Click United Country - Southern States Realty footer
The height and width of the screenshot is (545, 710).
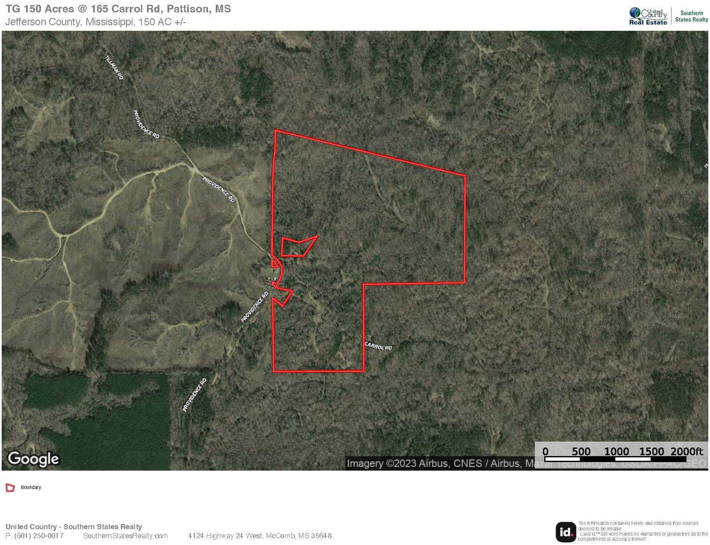[x=73, y=527]
